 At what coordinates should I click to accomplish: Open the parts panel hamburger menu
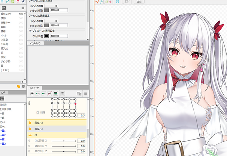point(23,8)
